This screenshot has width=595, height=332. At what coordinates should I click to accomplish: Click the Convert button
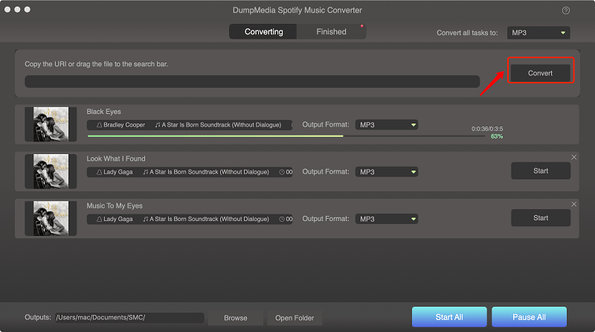click(541, 73)
